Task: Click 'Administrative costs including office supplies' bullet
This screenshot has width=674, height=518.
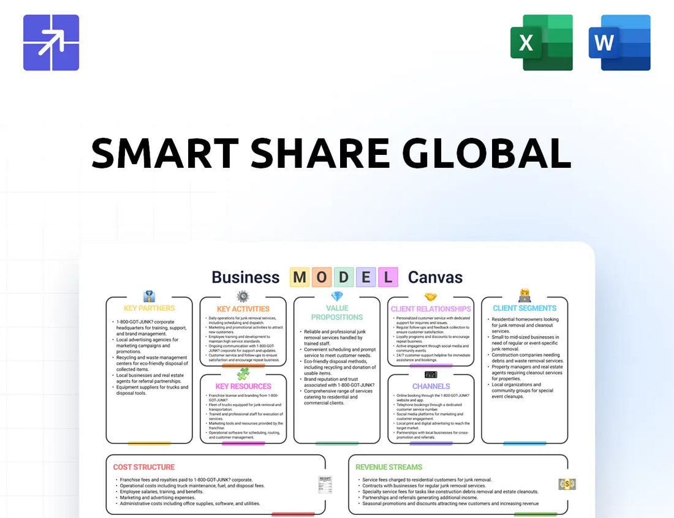Action: point(189,503)
